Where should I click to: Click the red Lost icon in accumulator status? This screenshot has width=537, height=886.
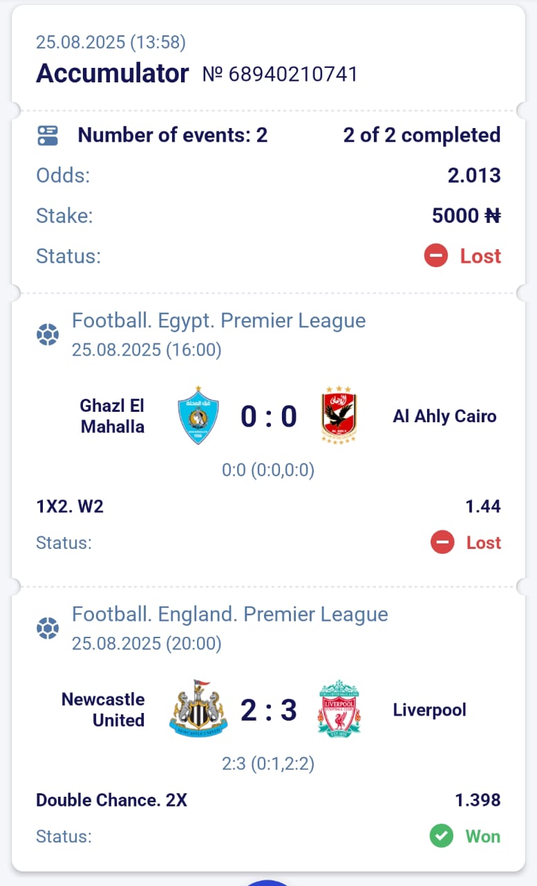[436, 256]
